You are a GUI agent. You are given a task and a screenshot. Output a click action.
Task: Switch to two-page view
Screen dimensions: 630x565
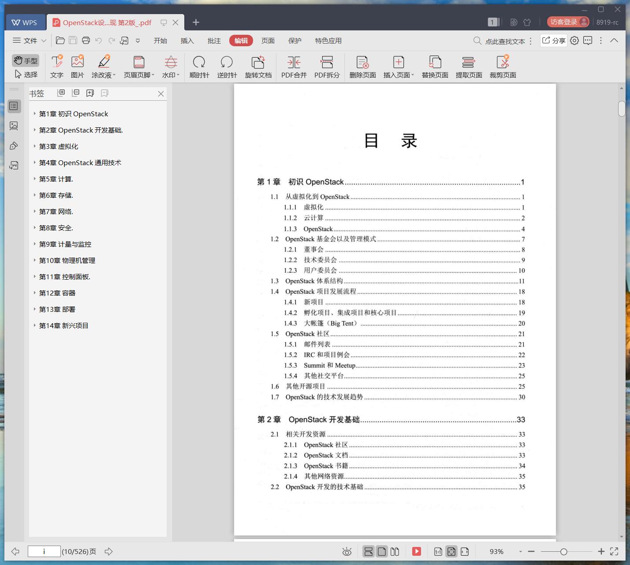pos(395,551)
